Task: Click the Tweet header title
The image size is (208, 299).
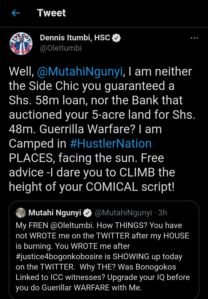Action: tap(51, 13)
